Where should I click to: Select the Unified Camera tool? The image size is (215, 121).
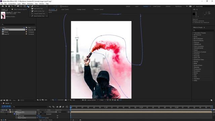pyautogui.click(x=18, y=6)
